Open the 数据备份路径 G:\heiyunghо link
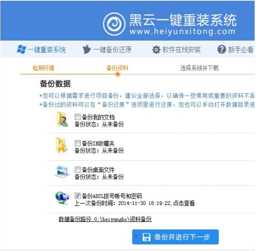256x251 pixels. 105,219
